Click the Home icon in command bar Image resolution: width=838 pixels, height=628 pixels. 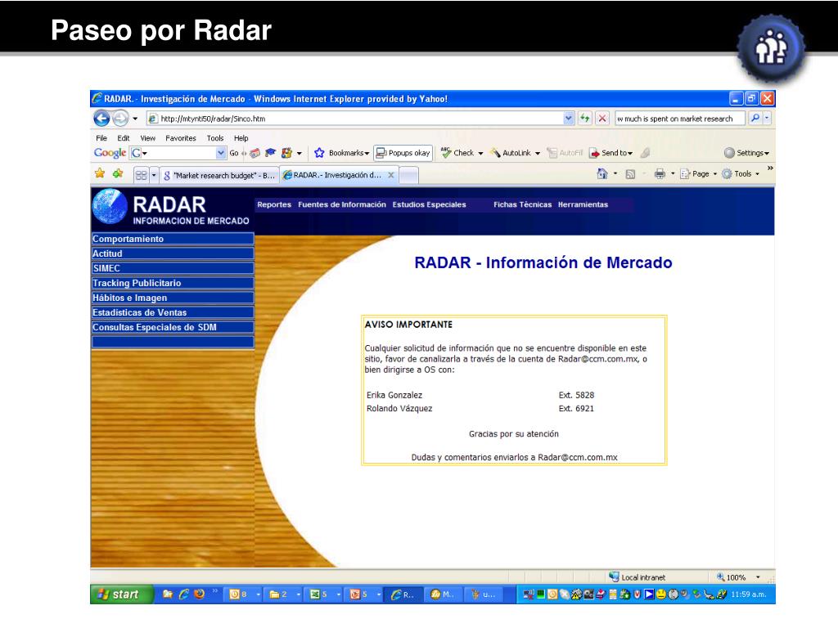point(602,173)
